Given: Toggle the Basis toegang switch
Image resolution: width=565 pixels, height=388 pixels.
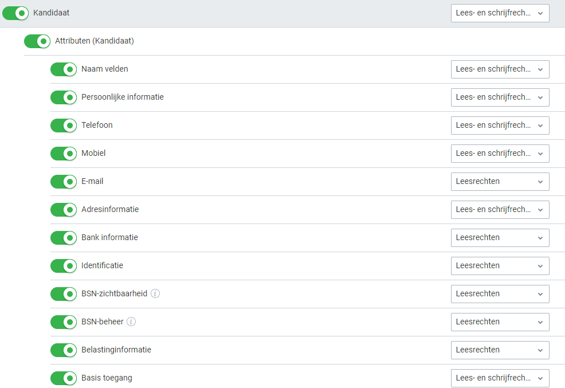Looking at the screenshot, I should point(64,378).
